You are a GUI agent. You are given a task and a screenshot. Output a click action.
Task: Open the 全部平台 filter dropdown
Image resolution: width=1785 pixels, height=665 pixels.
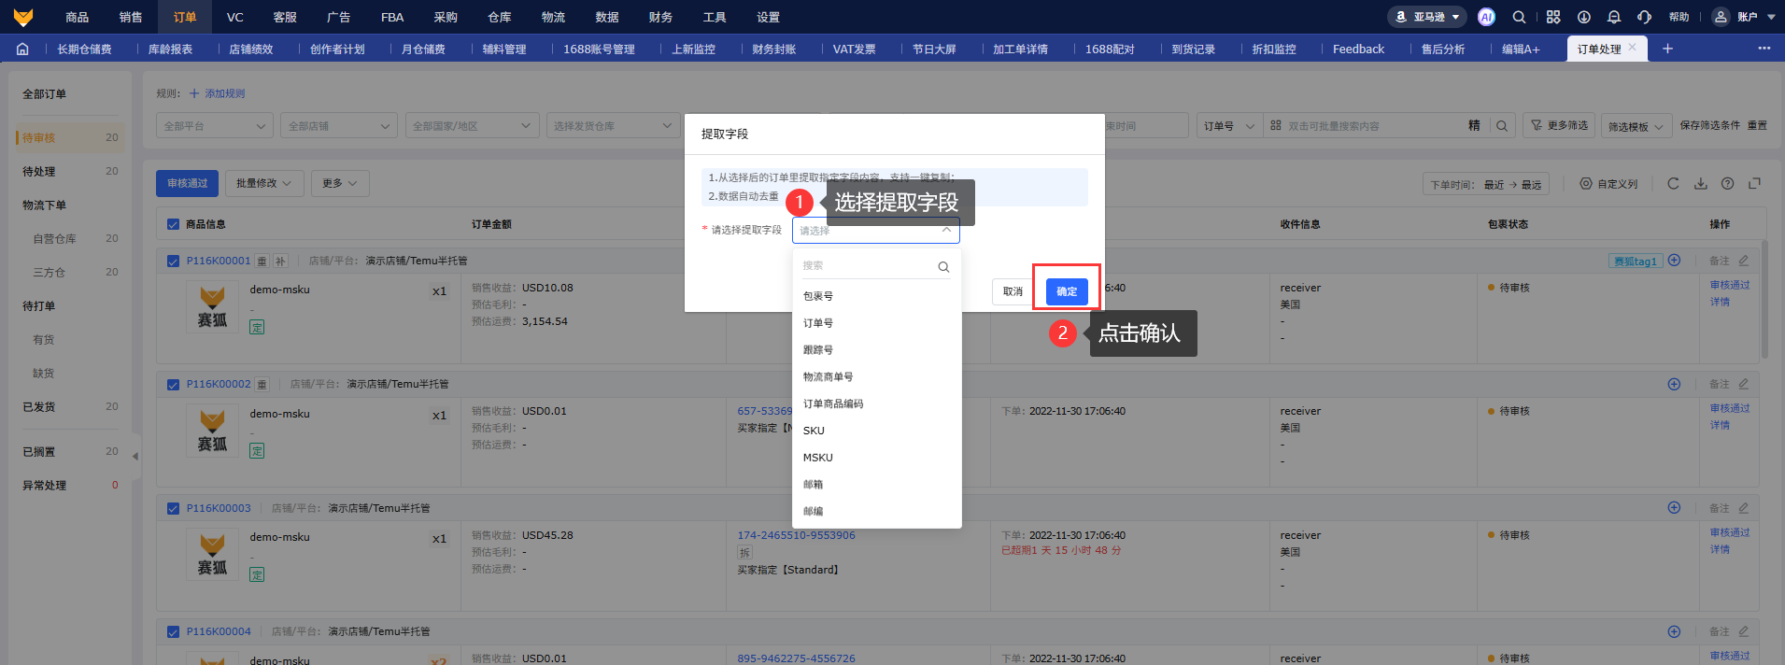(x=215, y=126)
